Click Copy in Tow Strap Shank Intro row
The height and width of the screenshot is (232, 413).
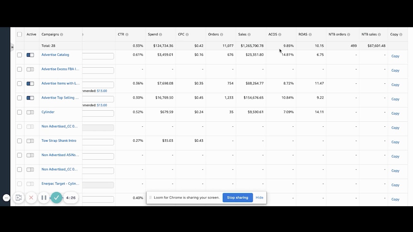[x=395, y=142]
